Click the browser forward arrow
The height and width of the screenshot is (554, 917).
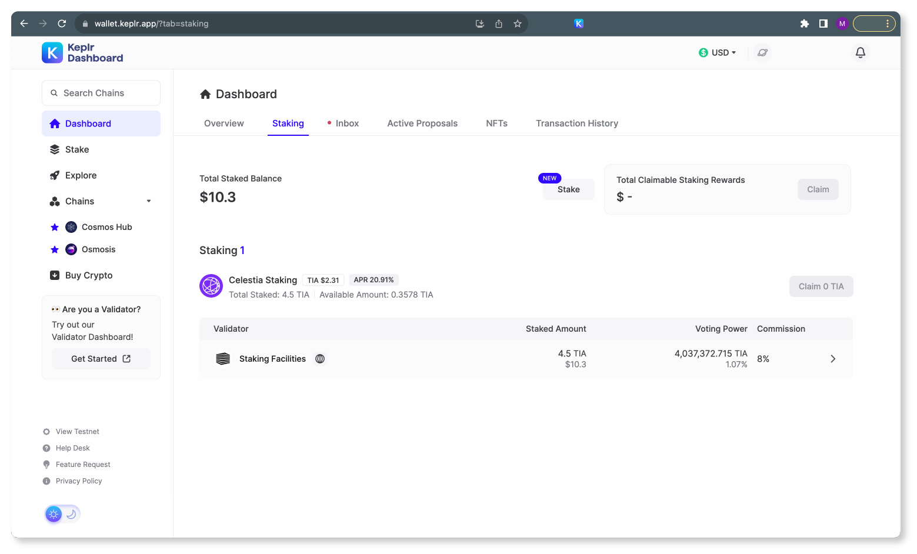(x=43, y=24)
